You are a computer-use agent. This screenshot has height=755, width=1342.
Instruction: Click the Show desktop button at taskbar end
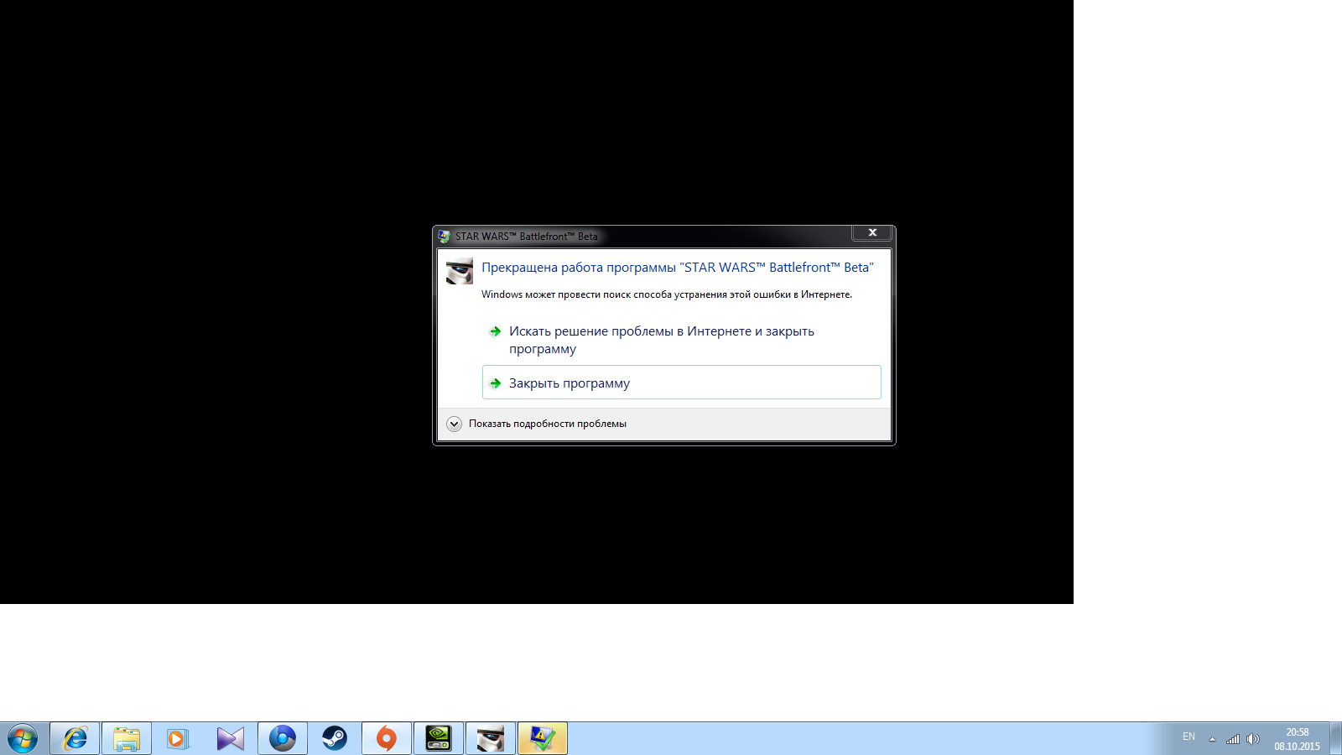point(1335,738)
